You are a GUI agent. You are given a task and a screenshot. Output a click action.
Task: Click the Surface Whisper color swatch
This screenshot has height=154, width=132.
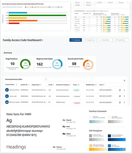[110, 117]
